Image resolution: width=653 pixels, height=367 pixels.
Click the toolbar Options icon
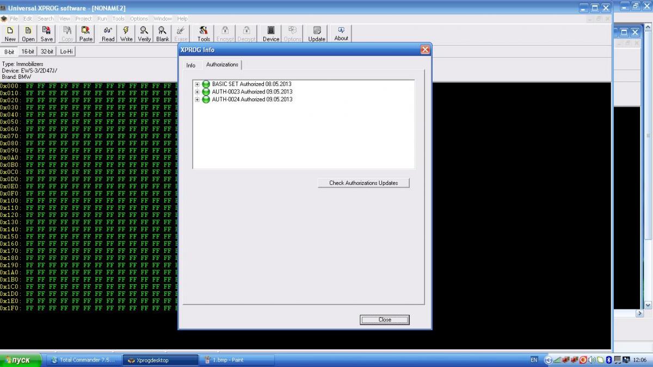pyautogui.click(x=292, y=34)
